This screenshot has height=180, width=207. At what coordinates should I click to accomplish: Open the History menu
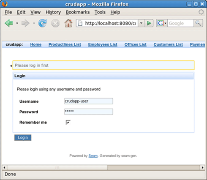click(x=53, y=12)
